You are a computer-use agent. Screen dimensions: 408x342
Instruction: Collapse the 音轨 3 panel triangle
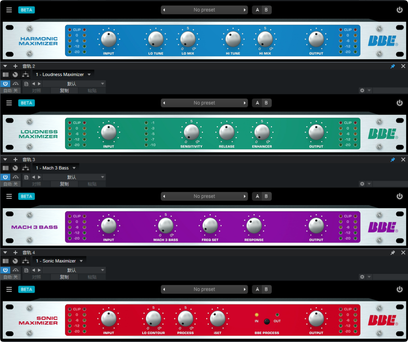coord(5,159)
